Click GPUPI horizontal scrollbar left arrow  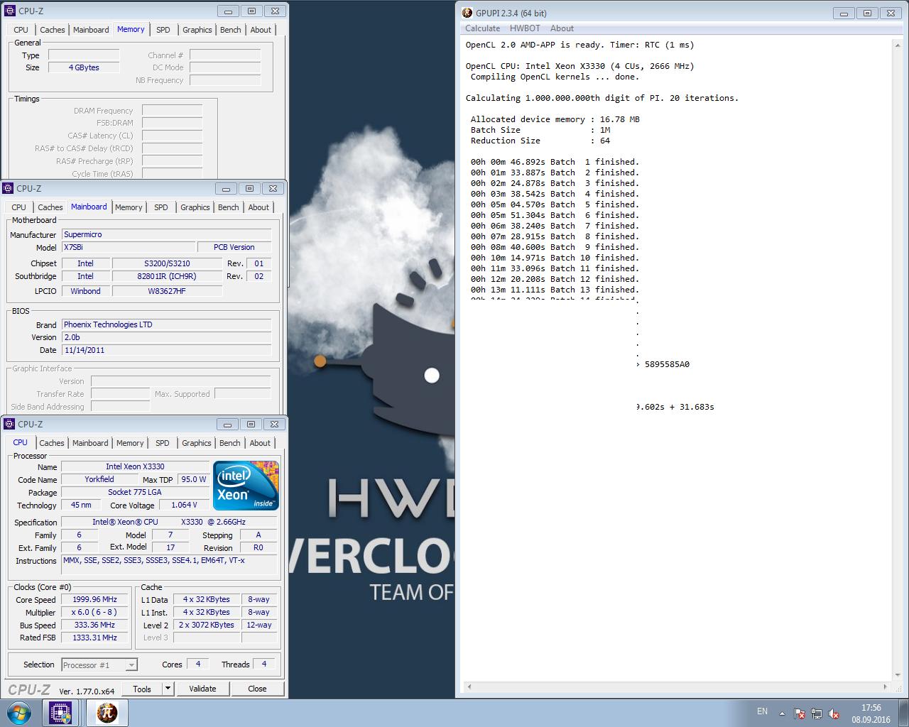pyautogui.click(x=469, y=687)
